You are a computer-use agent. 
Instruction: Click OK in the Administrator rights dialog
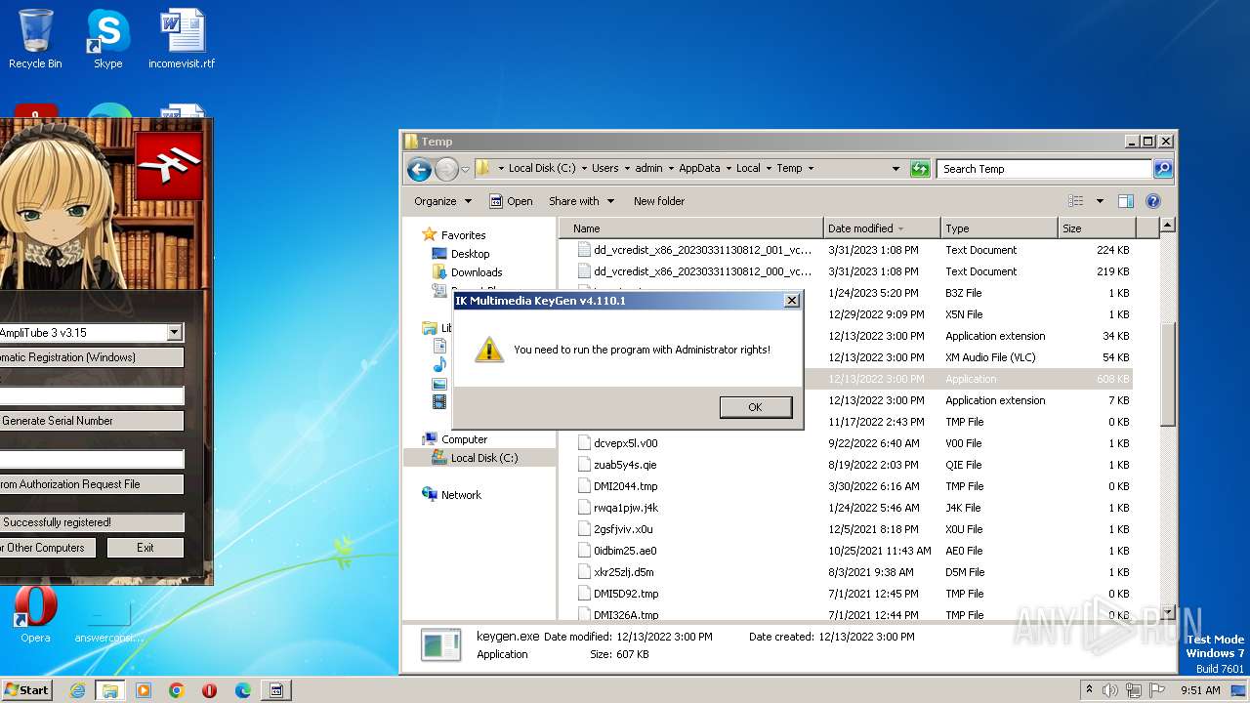click(755, 407)
